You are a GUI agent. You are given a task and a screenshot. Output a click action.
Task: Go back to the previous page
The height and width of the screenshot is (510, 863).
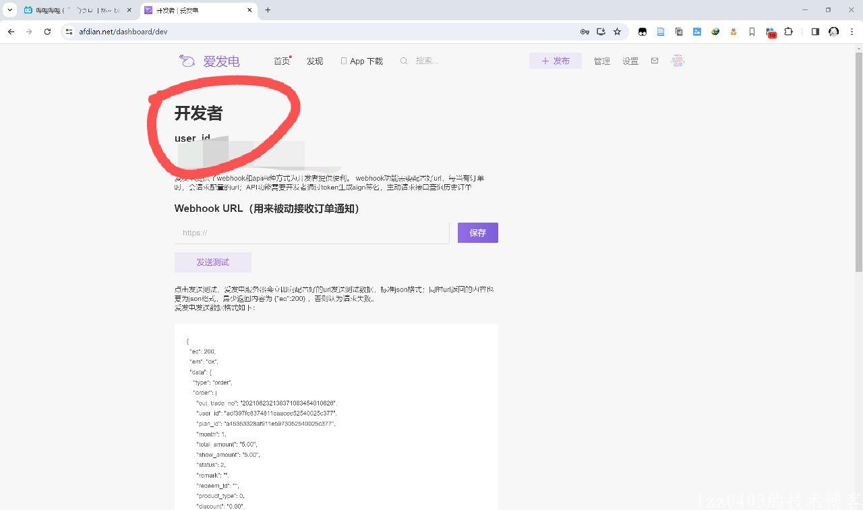(11, 32)
